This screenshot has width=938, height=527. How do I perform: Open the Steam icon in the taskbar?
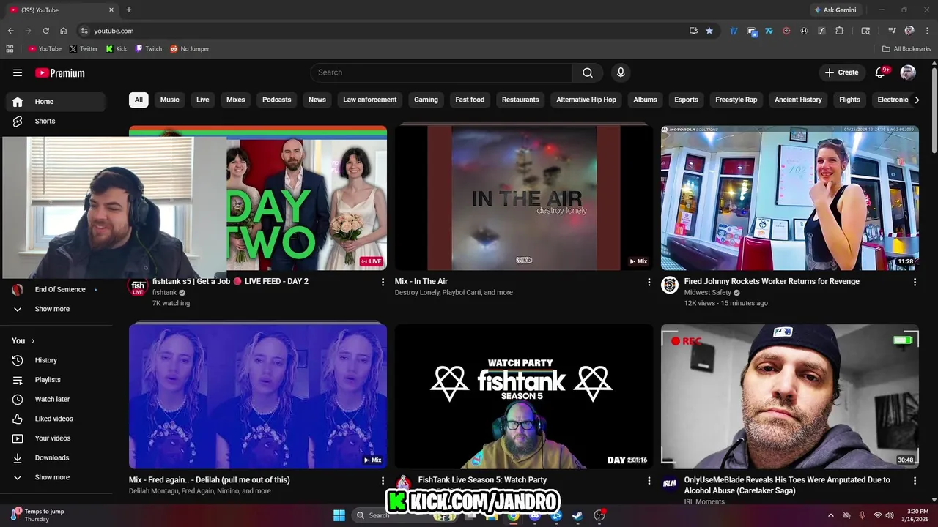pos(577,515)
